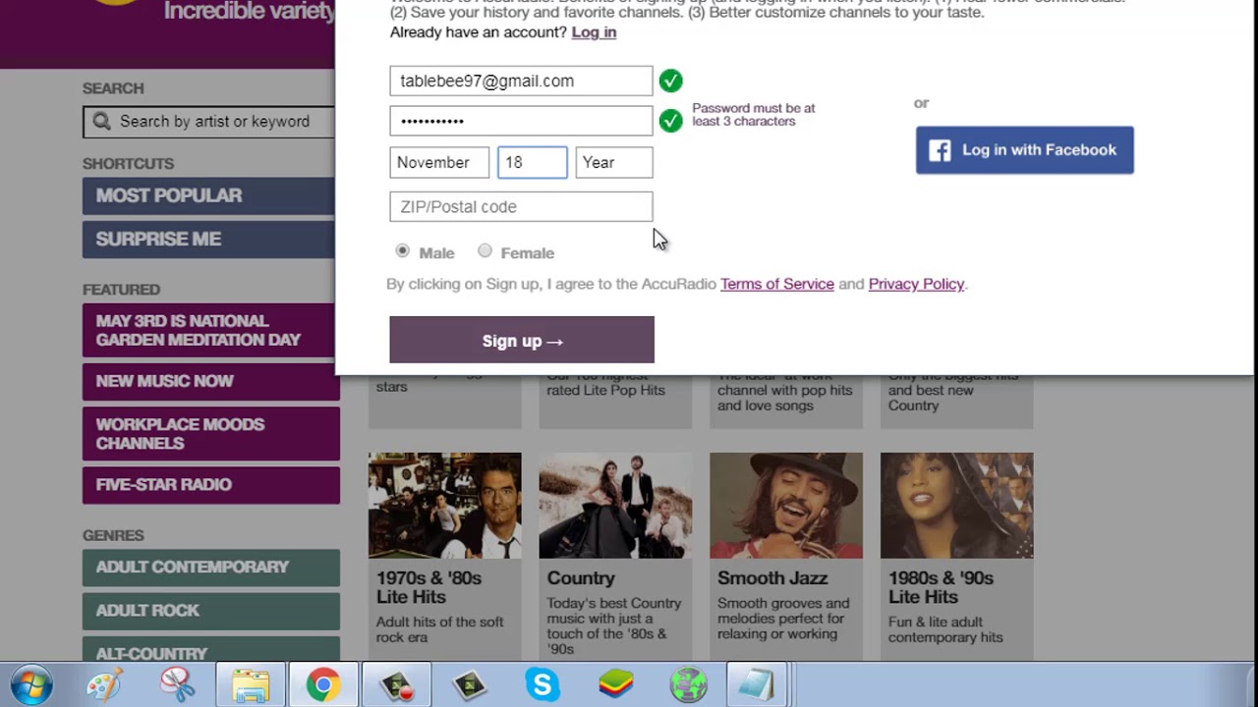Click the ZIP/Postal code field
This screenshot has width=1258, height=707.
pos(521,206)
